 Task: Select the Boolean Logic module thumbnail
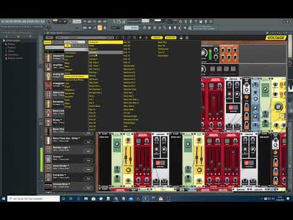[x=48, y=150]
